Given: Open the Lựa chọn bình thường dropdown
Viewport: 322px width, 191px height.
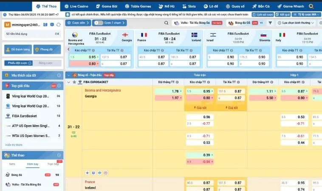Looking at the screenshot, I should click(x=297, y=22).
